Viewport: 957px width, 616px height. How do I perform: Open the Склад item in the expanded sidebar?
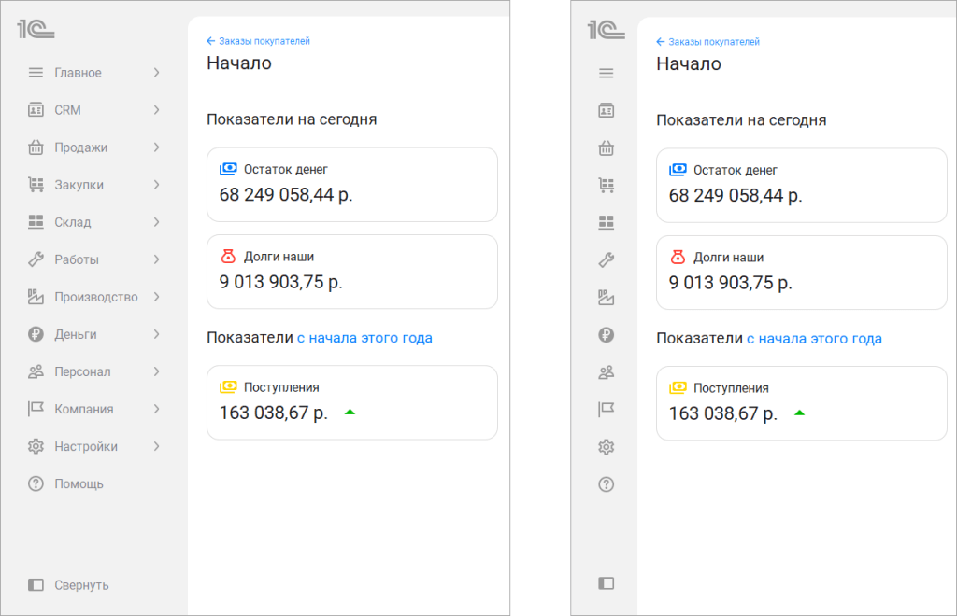click(x=72, y=222)
